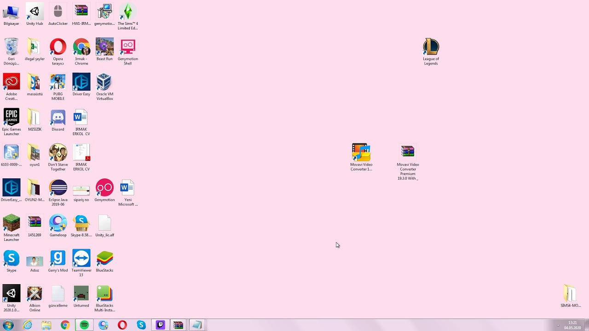This screenshot has height=331, width=589.
Task: Select the TeamViewer 13 shortcut
Action: click(x=81, y=263)
